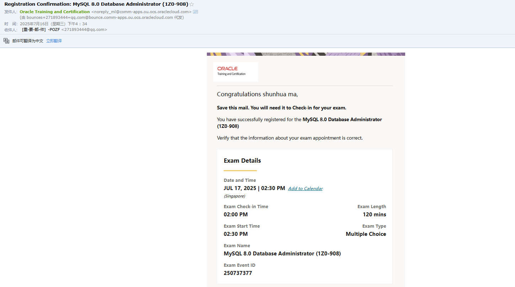This screenshot has width=515, height=287.
Task: Click the sender address noreply_ml@comm-apps.ou.ocs.oraclecloud.com
Action: [141, 12]
